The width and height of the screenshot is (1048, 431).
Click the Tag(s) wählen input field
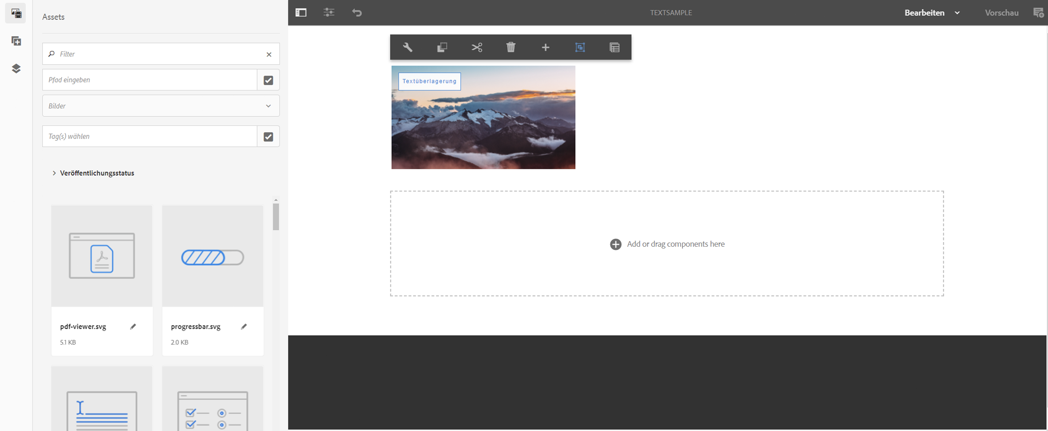(x=149, y=136)
